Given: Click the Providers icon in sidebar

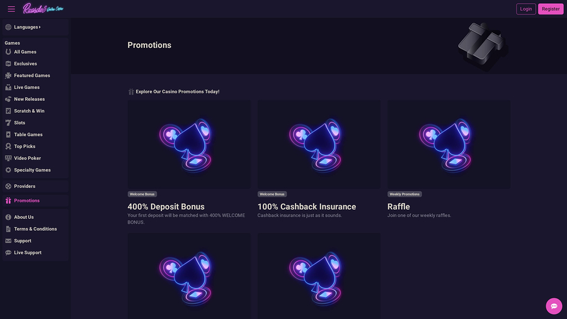Looking at the screenshot, I should coord(8,187).
